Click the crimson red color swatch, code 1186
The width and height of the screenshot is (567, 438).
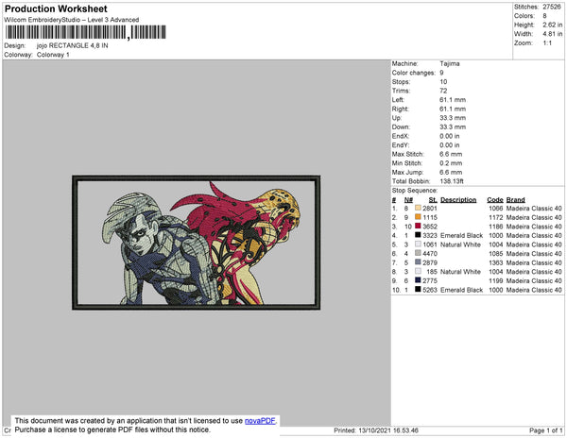(x=418, y=226)
